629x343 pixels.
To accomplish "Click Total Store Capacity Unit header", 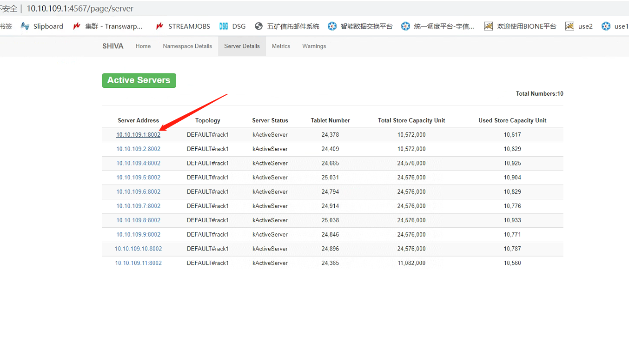I will click(411, 120).
